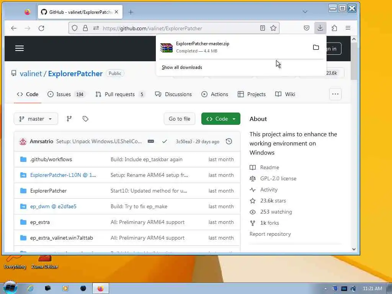Click the page vertical scrollbar thumb
The image size is (392, 294).
(354, 61)
